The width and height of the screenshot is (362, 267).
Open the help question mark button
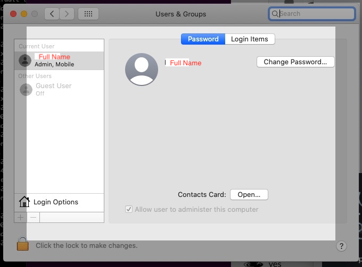click(341, 246)
